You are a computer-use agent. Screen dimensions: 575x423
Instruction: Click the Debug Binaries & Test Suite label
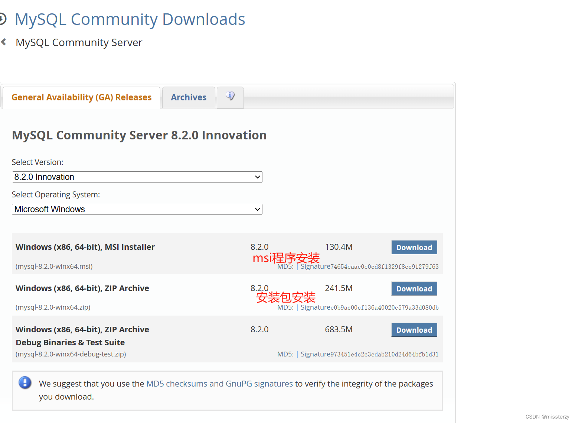(x=70, y=342)
